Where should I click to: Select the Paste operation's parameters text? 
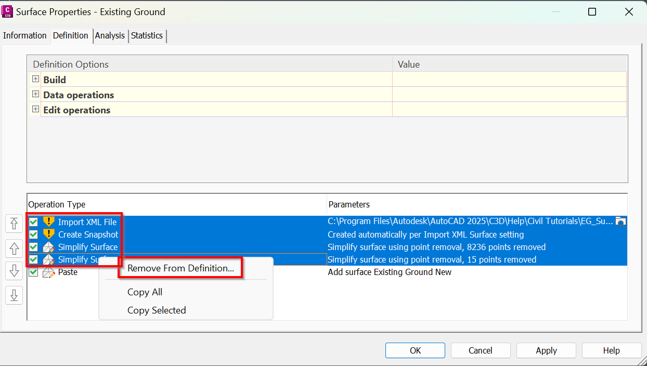point(390,272)
